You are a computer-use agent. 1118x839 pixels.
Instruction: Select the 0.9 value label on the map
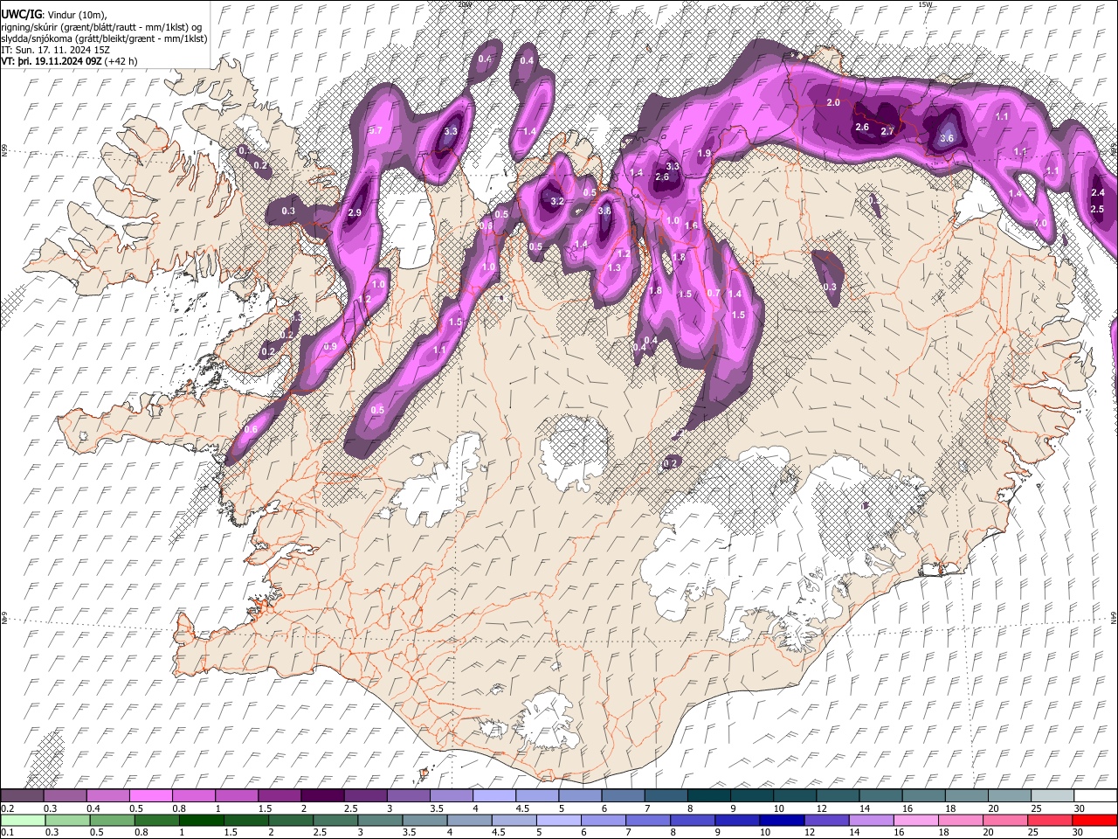(x=330, y=347)
